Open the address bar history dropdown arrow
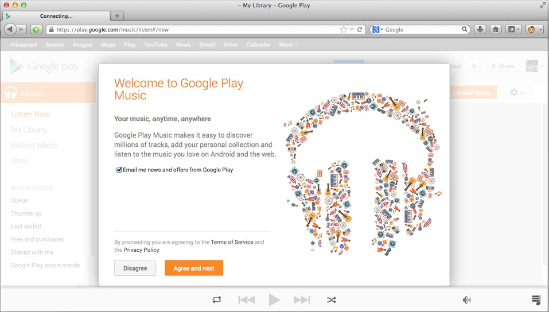Screen dimensions: 549x312 pos(352,30)
